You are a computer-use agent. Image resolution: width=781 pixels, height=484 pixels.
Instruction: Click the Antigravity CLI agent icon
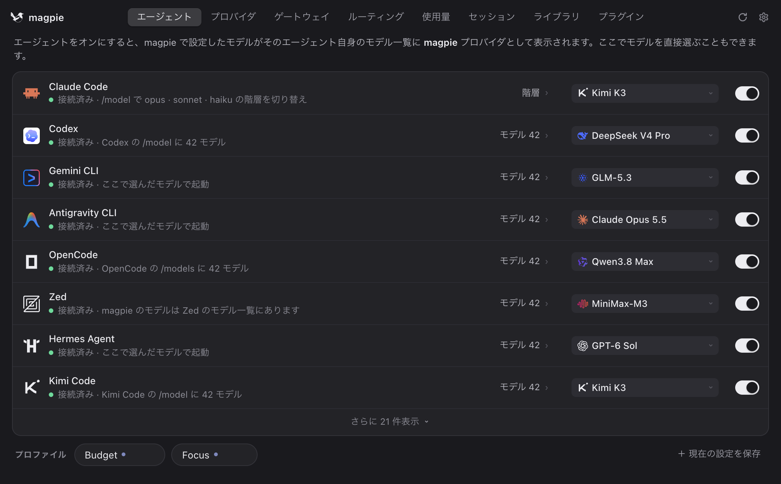[32, 219]
